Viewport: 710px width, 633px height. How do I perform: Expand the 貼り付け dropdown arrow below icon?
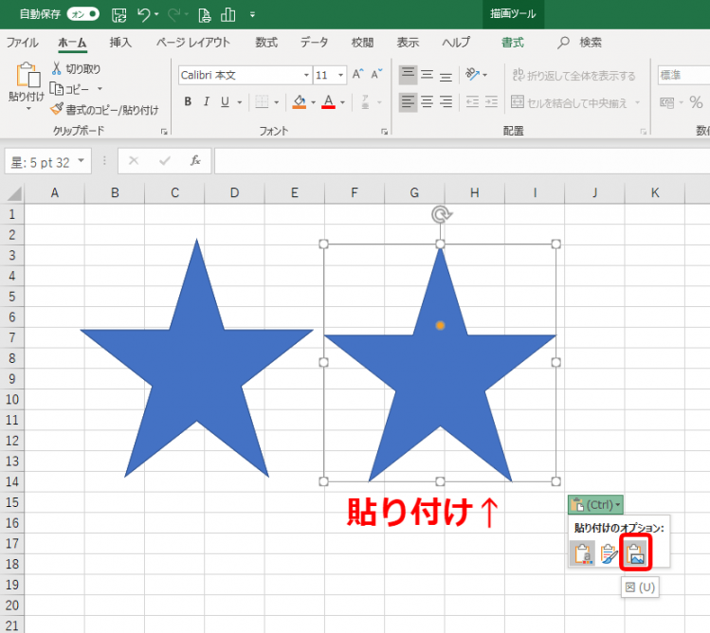point(28,109)
